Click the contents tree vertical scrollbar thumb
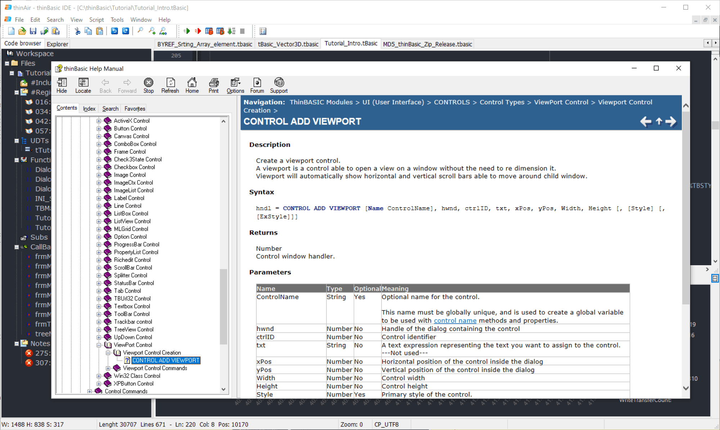This screenshot has height=430, width=720. tap(223, 307)
